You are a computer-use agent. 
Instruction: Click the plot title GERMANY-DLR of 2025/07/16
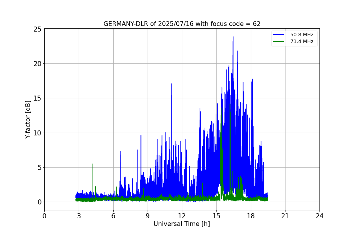(182, 24)
